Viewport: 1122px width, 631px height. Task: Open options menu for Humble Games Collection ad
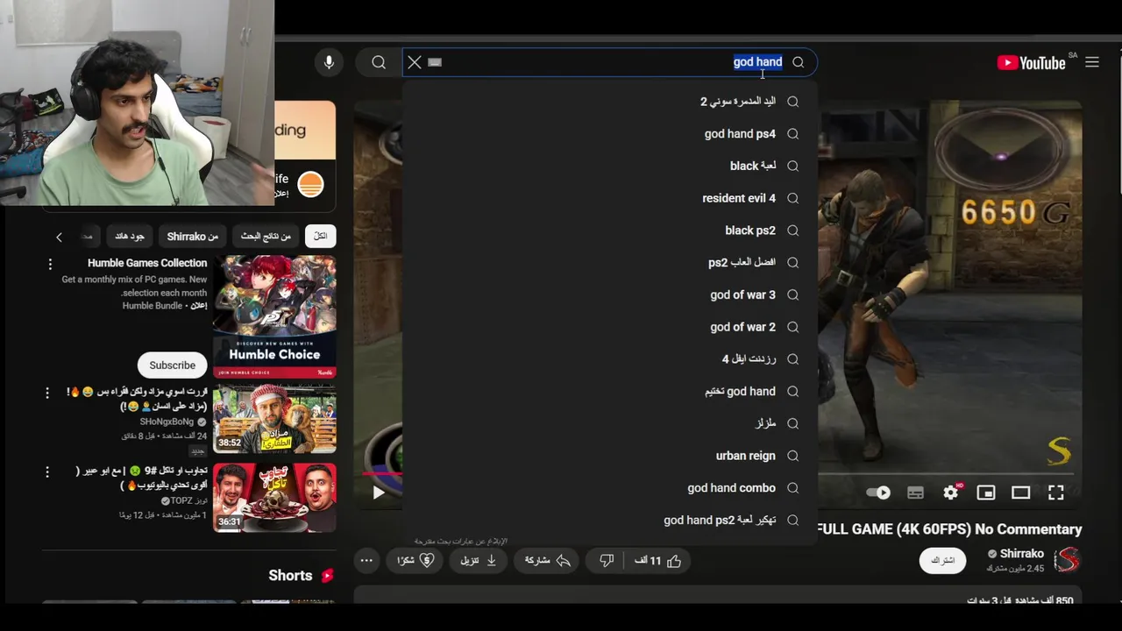[x=50, y=264]
